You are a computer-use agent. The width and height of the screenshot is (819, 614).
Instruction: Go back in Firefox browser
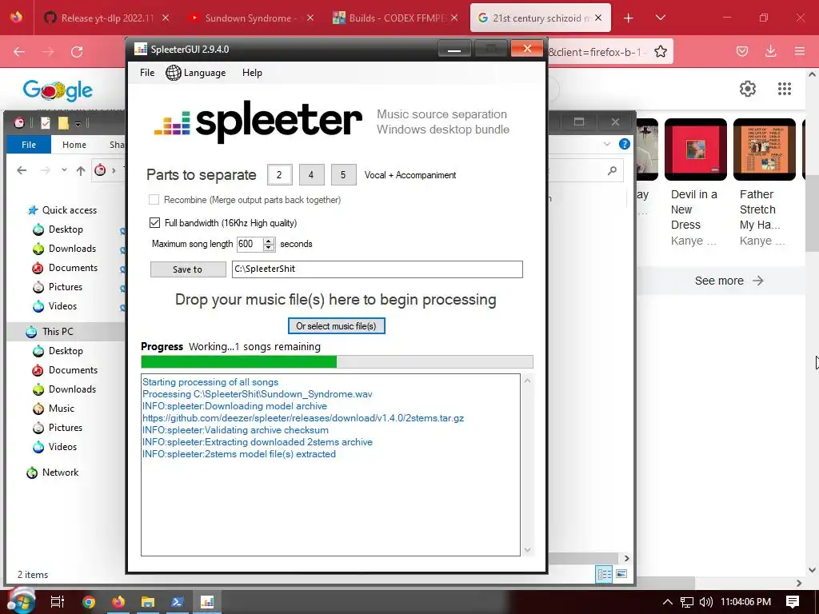[x=19, y=52]
